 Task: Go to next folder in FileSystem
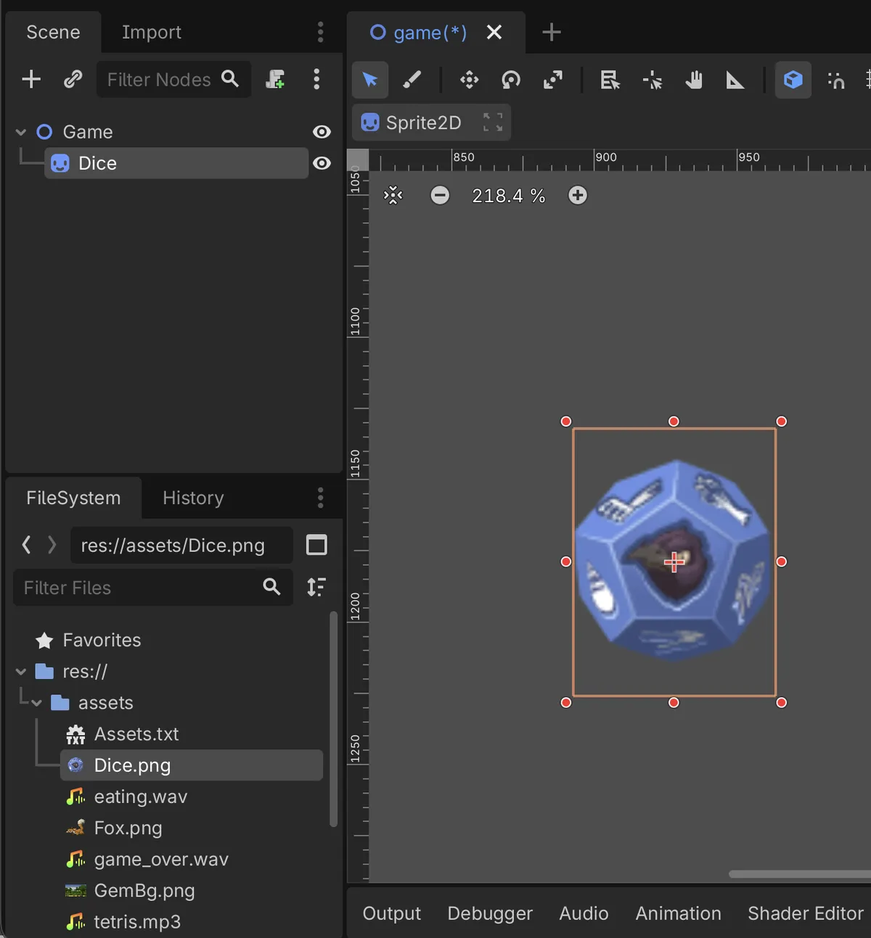pyautogui.click(x=52, y=545)
